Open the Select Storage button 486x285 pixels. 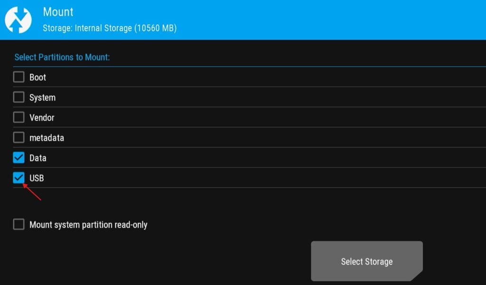(367, 261)
